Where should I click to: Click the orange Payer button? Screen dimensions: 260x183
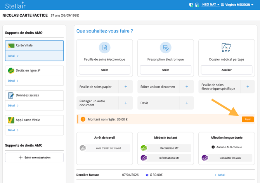pyautogui.click(x=248, y=119)
